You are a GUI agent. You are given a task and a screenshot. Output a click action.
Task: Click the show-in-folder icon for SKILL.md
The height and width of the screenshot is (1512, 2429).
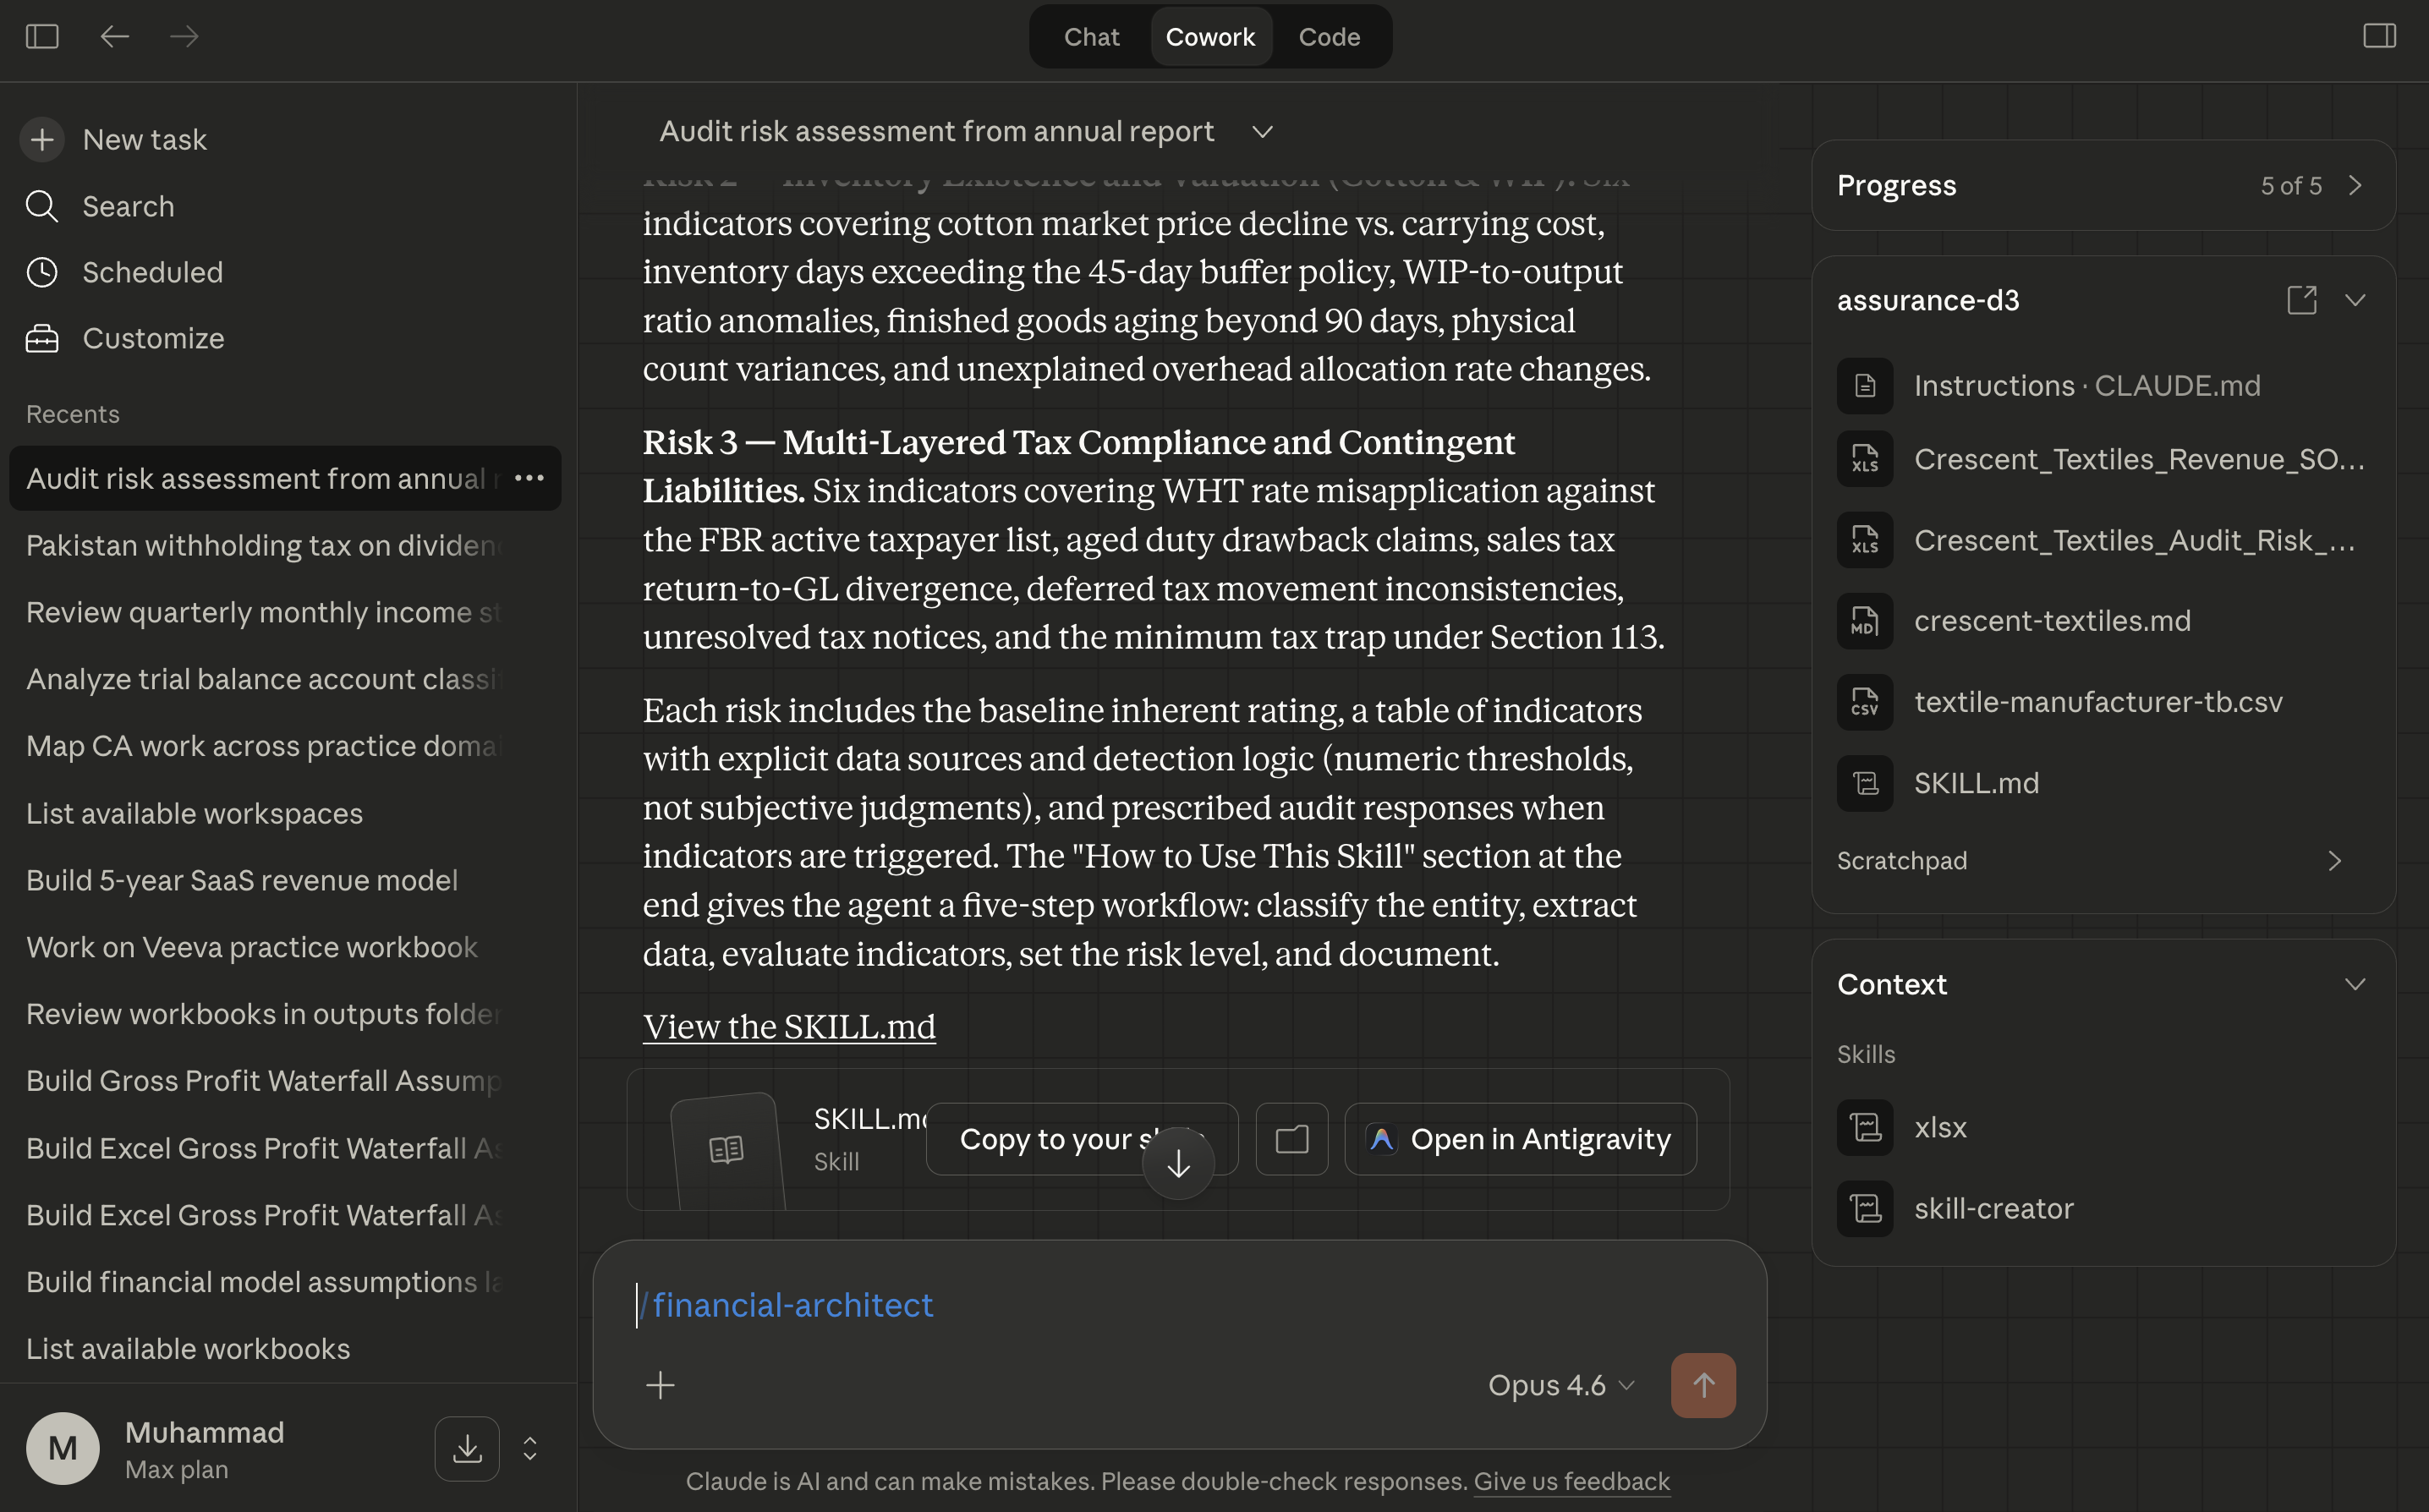(1291, 1139)
